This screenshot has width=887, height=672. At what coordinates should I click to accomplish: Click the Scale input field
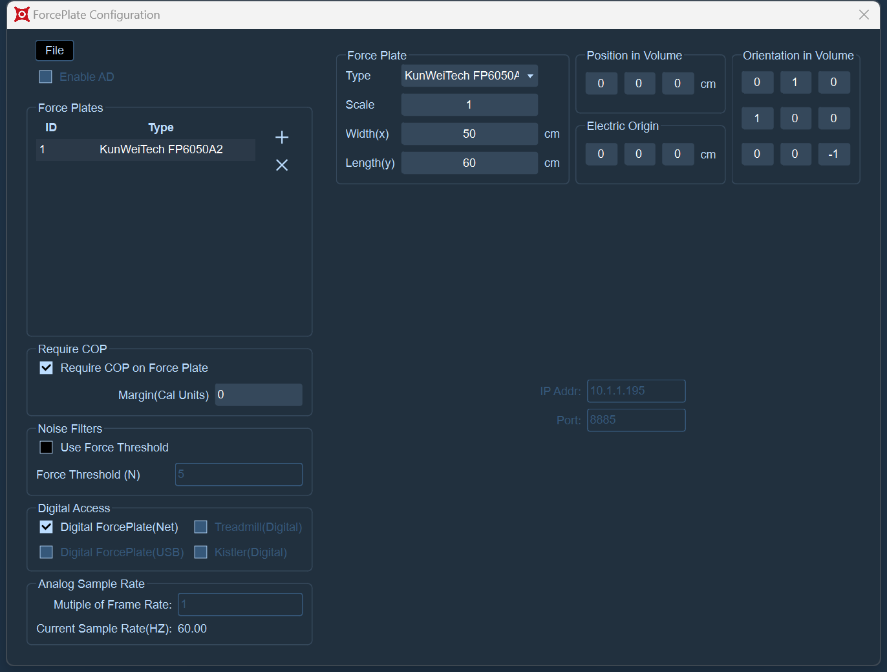[469, 105]
